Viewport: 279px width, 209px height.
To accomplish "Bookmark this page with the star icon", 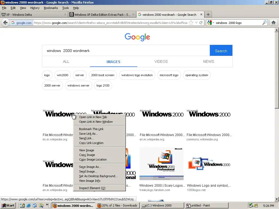I will [191, 23].
